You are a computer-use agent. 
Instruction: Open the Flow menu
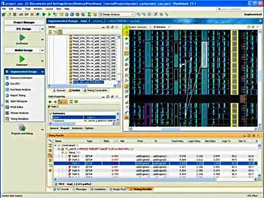tap(19, 9)
